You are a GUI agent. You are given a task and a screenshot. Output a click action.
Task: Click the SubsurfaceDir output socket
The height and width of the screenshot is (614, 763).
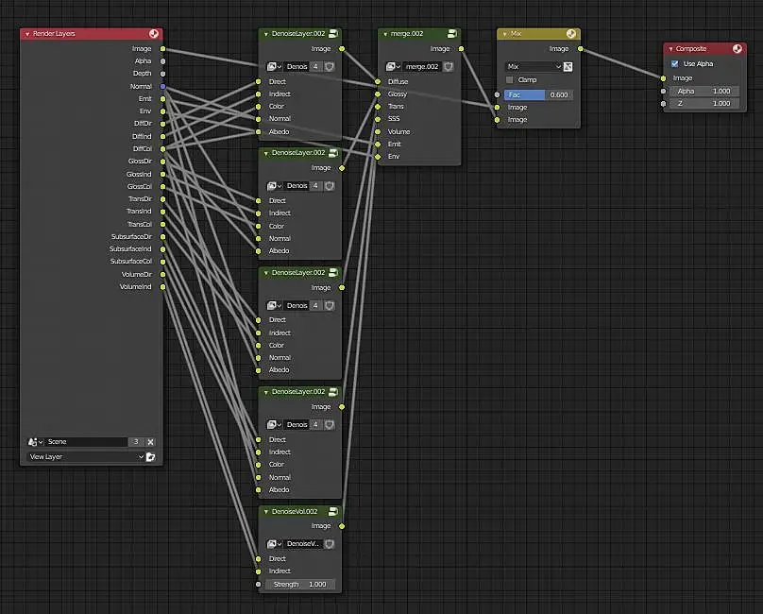163,237
